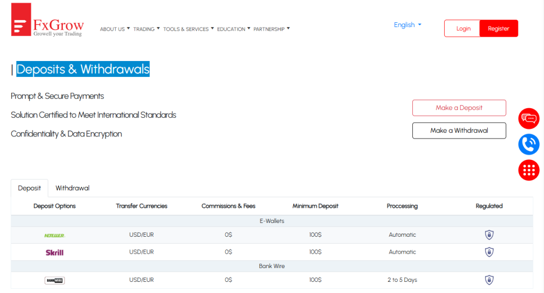544x293 pixels.
Task: Select the Deposit tab
Action: coord(29,188)
